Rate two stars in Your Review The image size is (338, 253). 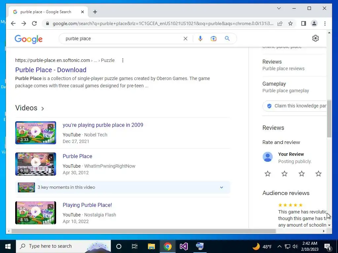point(285,174)
